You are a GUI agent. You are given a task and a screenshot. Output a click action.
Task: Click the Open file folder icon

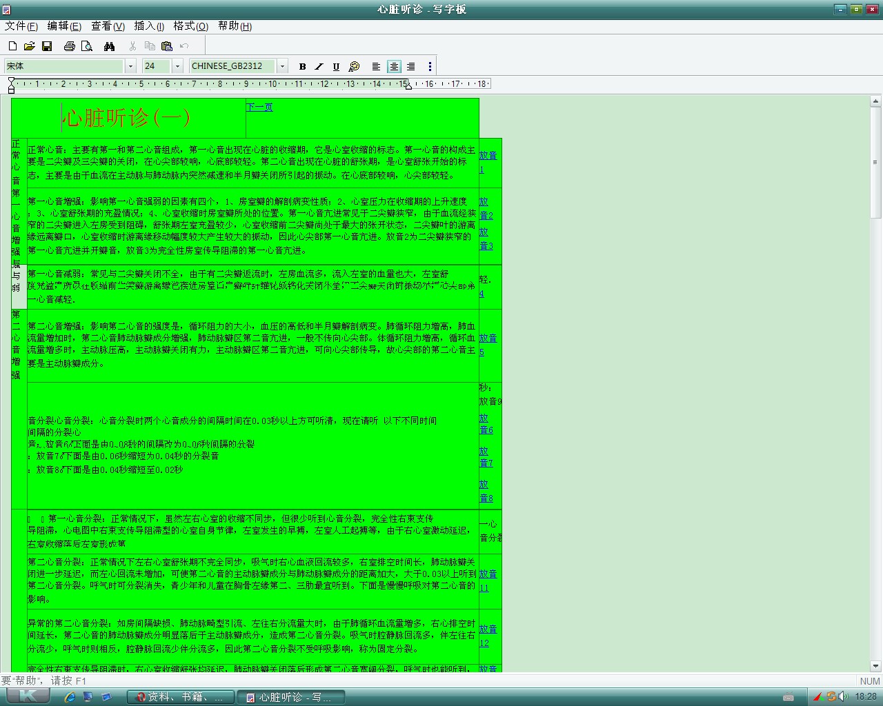click(x=29, y=46)
